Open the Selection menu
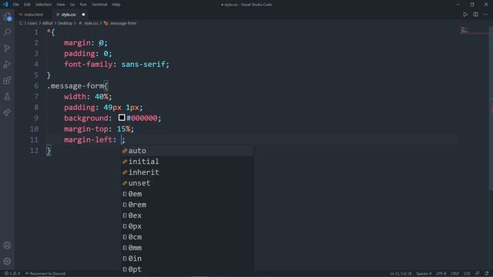Image resolution: width=493 pixels, height=277 pixels. point(43,5)
